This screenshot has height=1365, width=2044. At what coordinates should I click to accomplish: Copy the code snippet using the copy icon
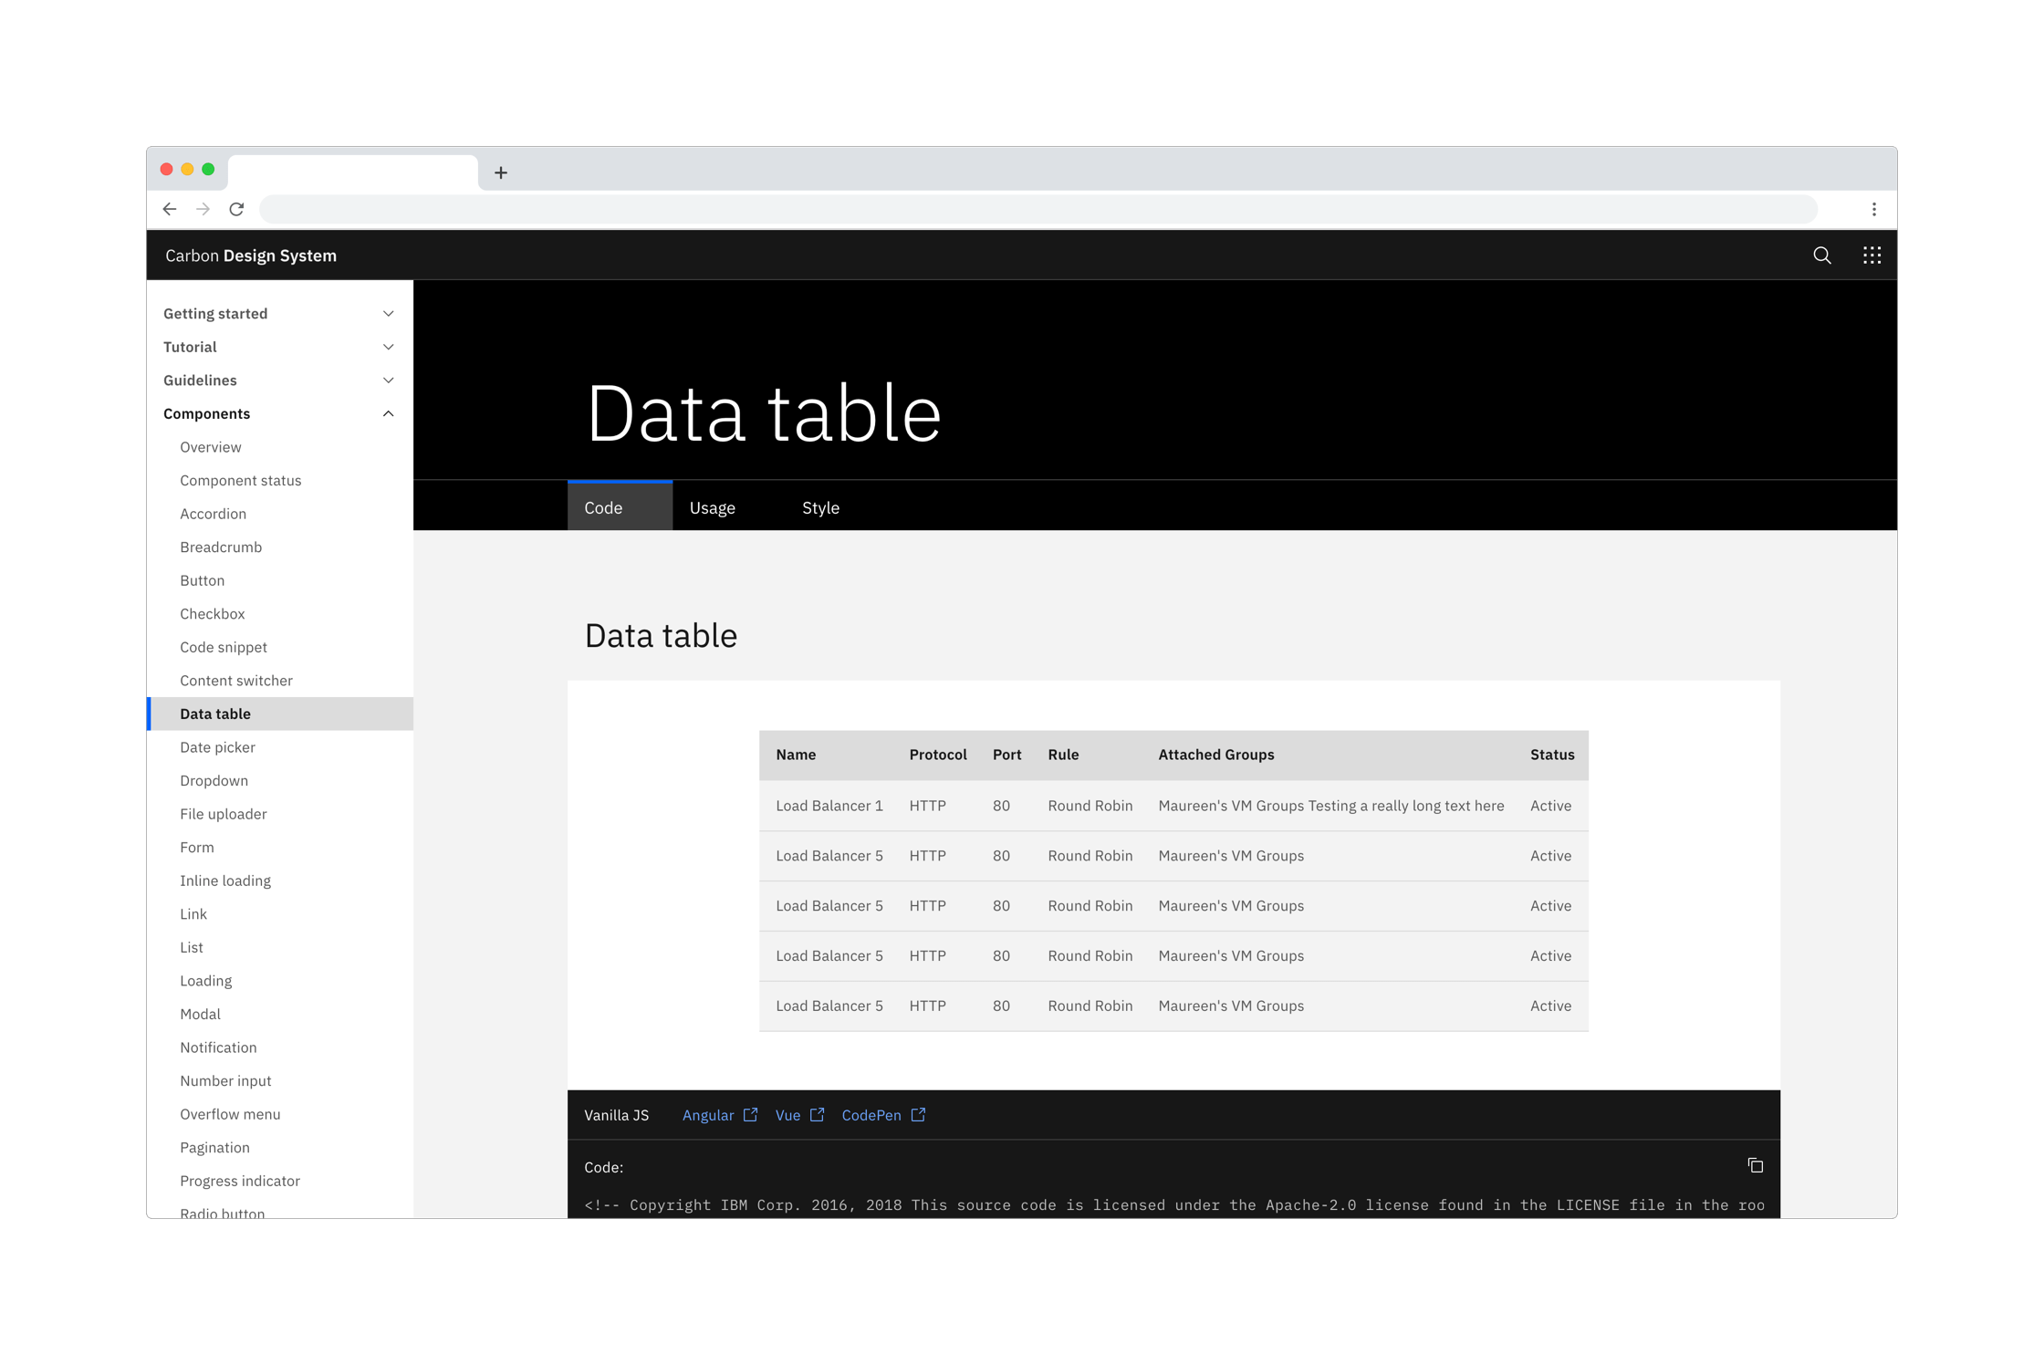[1756, 1166]
